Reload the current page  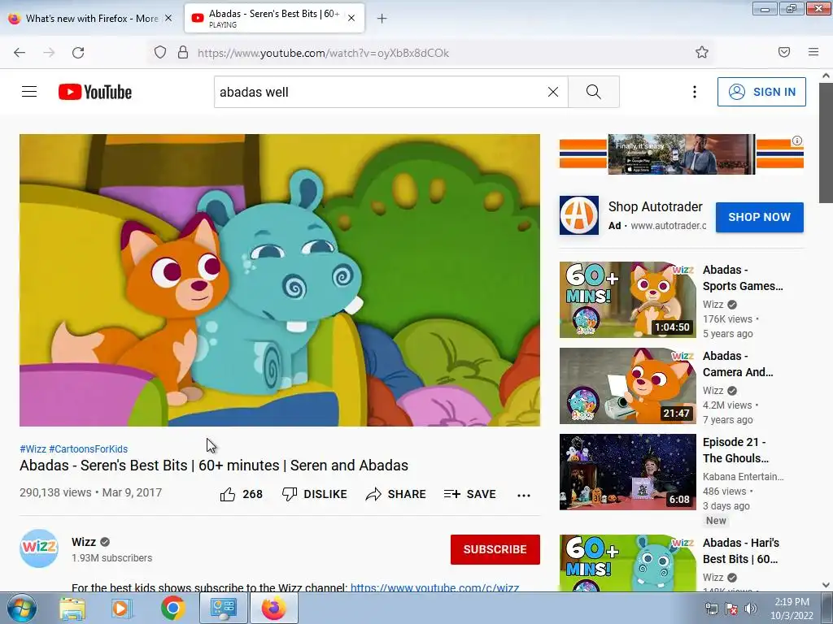(78, 53)
